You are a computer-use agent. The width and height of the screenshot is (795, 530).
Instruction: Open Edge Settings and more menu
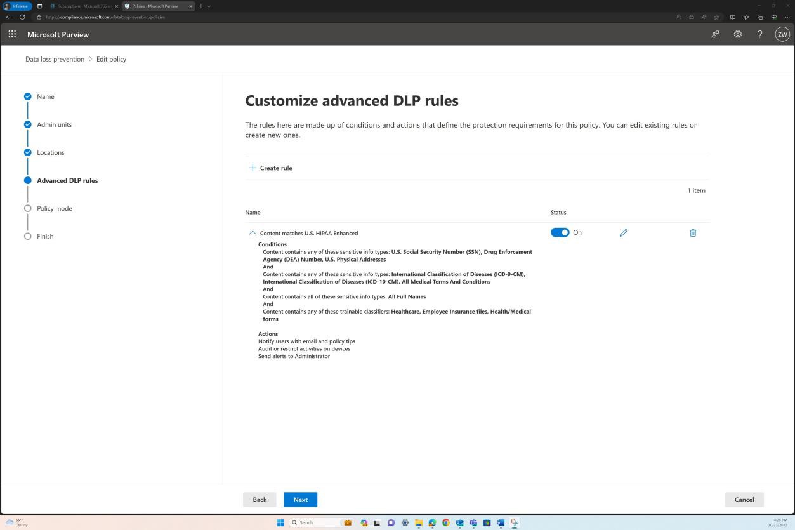point(789,17)
